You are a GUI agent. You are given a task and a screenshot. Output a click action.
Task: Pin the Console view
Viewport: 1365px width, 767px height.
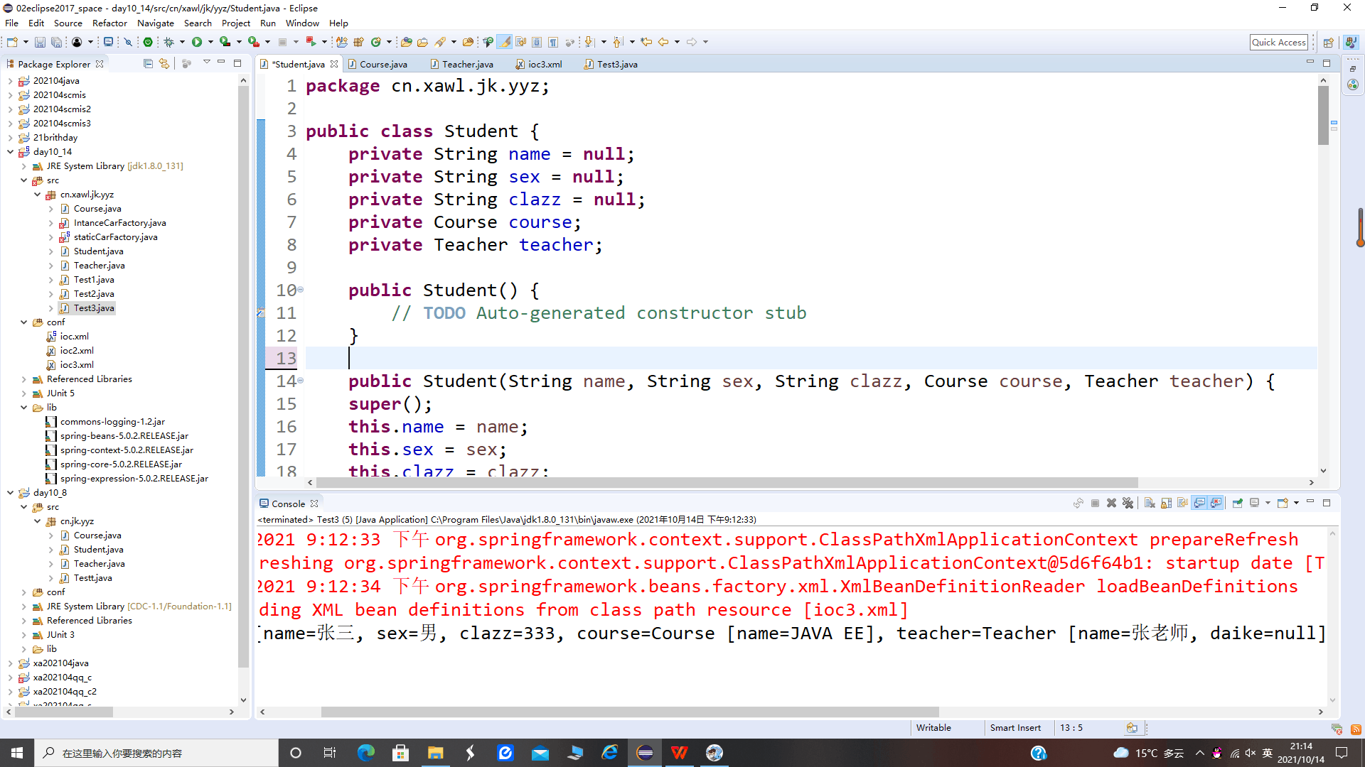(x=1238, y=503)
